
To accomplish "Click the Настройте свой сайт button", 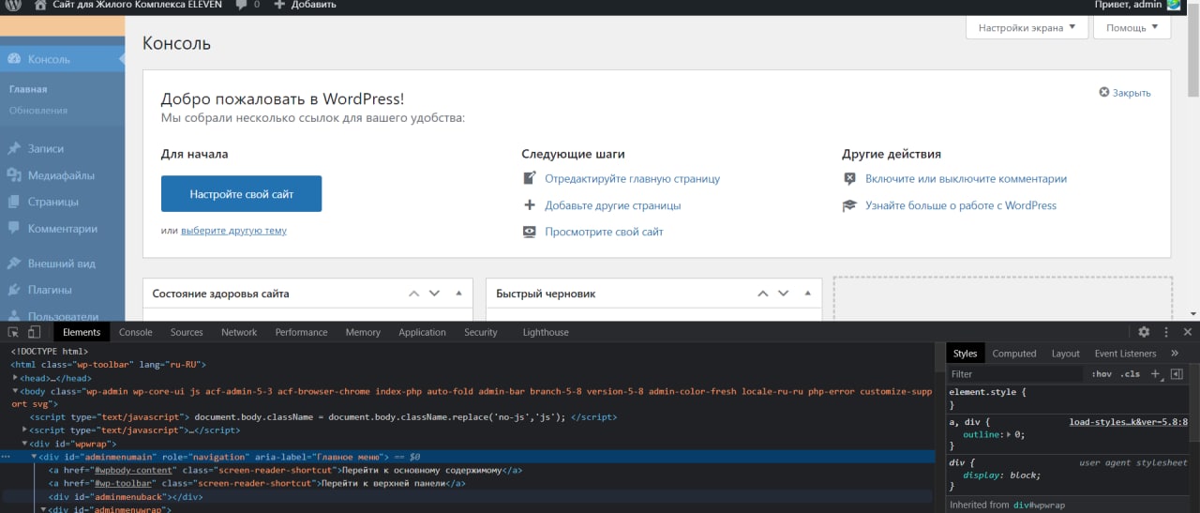I will (242, 194).
